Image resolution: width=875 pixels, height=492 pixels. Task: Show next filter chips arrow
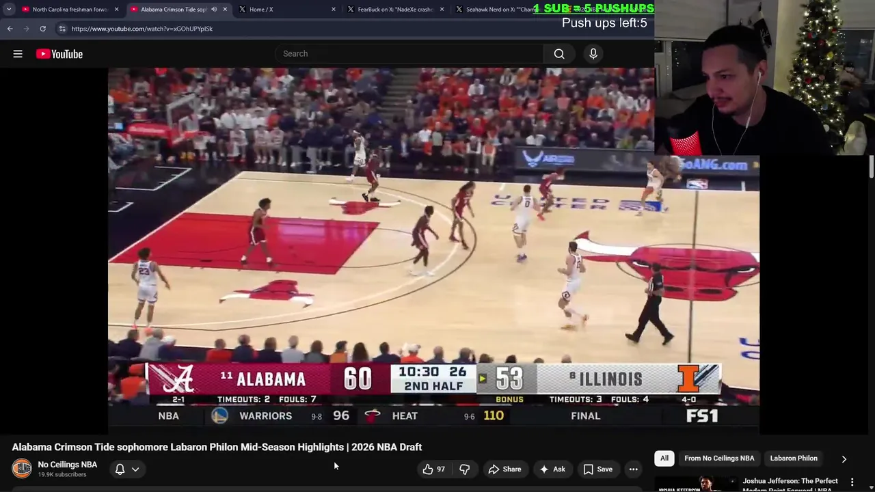coord(844,459)
